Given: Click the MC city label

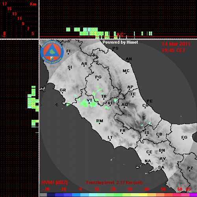Looking at the screenshot, I should [126, 71].
